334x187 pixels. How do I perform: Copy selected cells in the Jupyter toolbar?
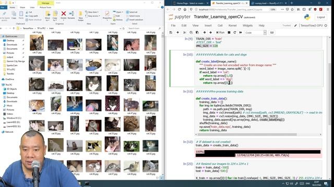click(191, 33)
